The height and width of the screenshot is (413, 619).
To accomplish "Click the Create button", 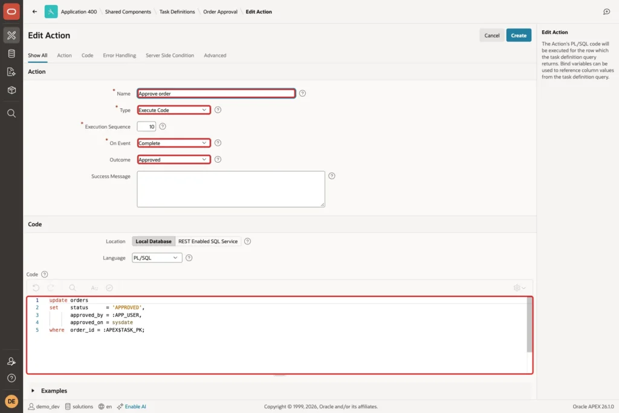I will tap(519, 35).
